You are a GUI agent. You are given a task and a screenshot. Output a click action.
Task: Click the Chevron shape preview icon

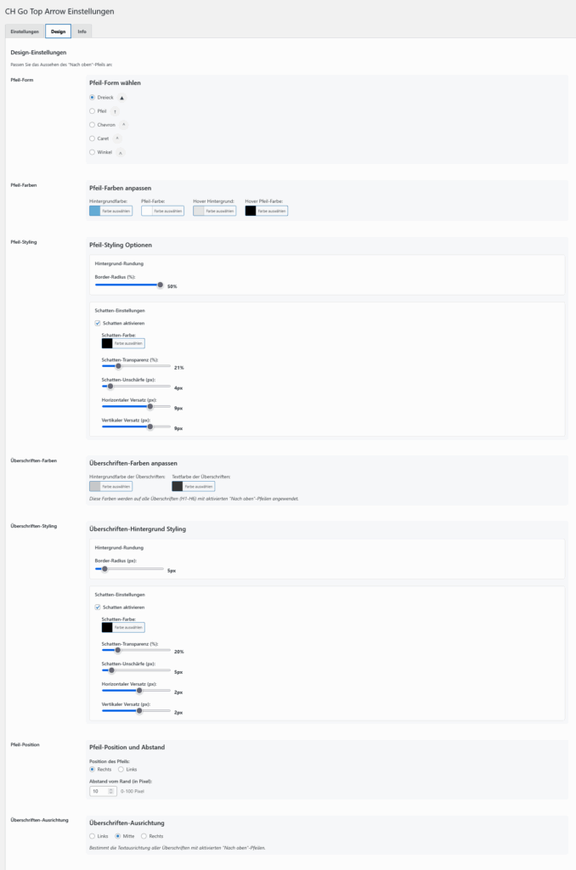point(123,125)
